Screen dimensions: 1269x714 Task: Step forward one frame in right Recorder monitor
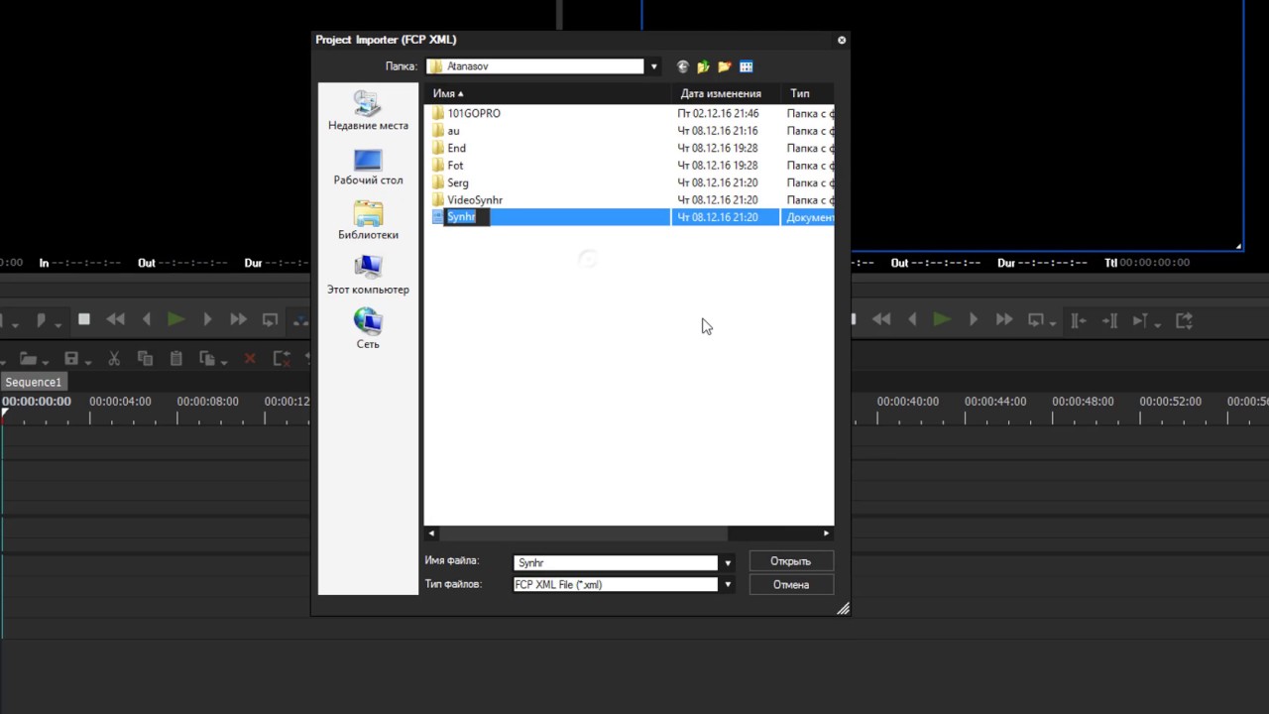974,319
